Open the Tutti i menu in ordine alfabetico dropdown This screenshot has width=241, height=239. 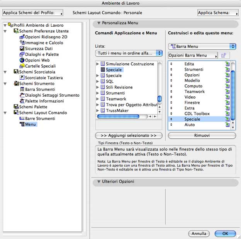pos(129,53)
